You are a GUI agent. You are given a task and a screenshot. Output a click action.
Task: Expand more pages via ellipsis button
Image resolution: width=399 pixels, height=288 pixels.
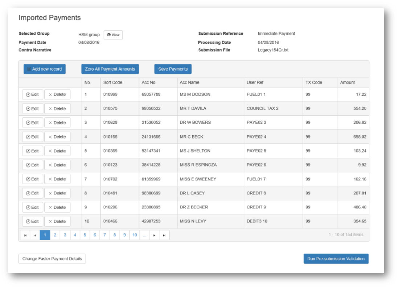(144, 235)
